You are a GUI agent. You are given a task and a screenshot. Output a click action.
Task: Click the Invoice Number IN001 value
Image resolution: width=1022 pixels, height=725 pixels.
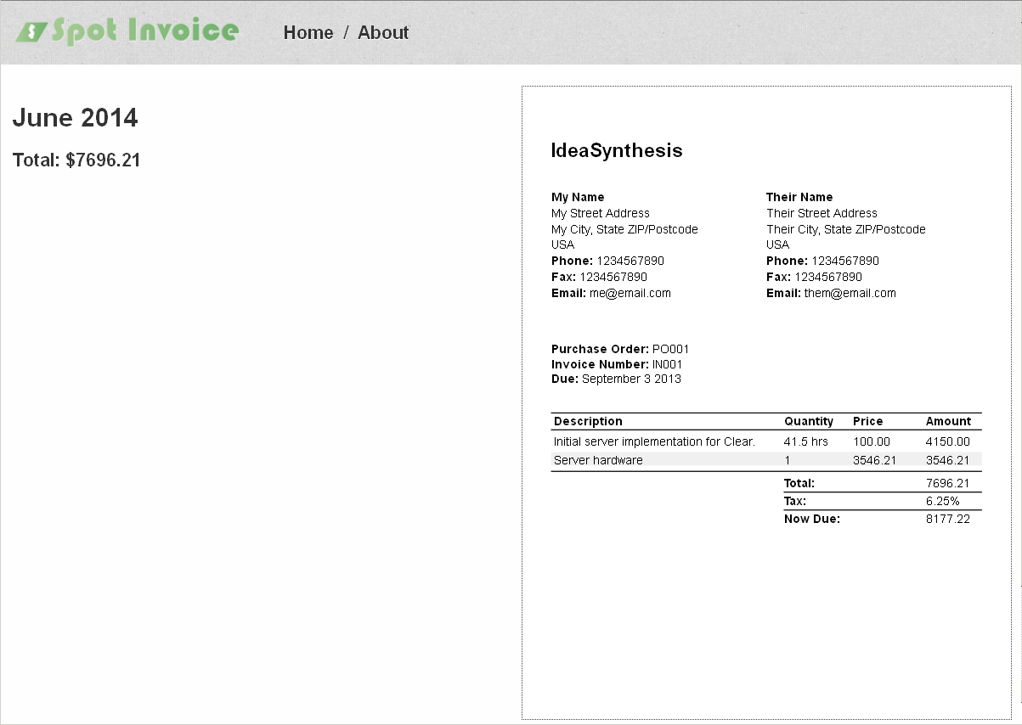667,364
